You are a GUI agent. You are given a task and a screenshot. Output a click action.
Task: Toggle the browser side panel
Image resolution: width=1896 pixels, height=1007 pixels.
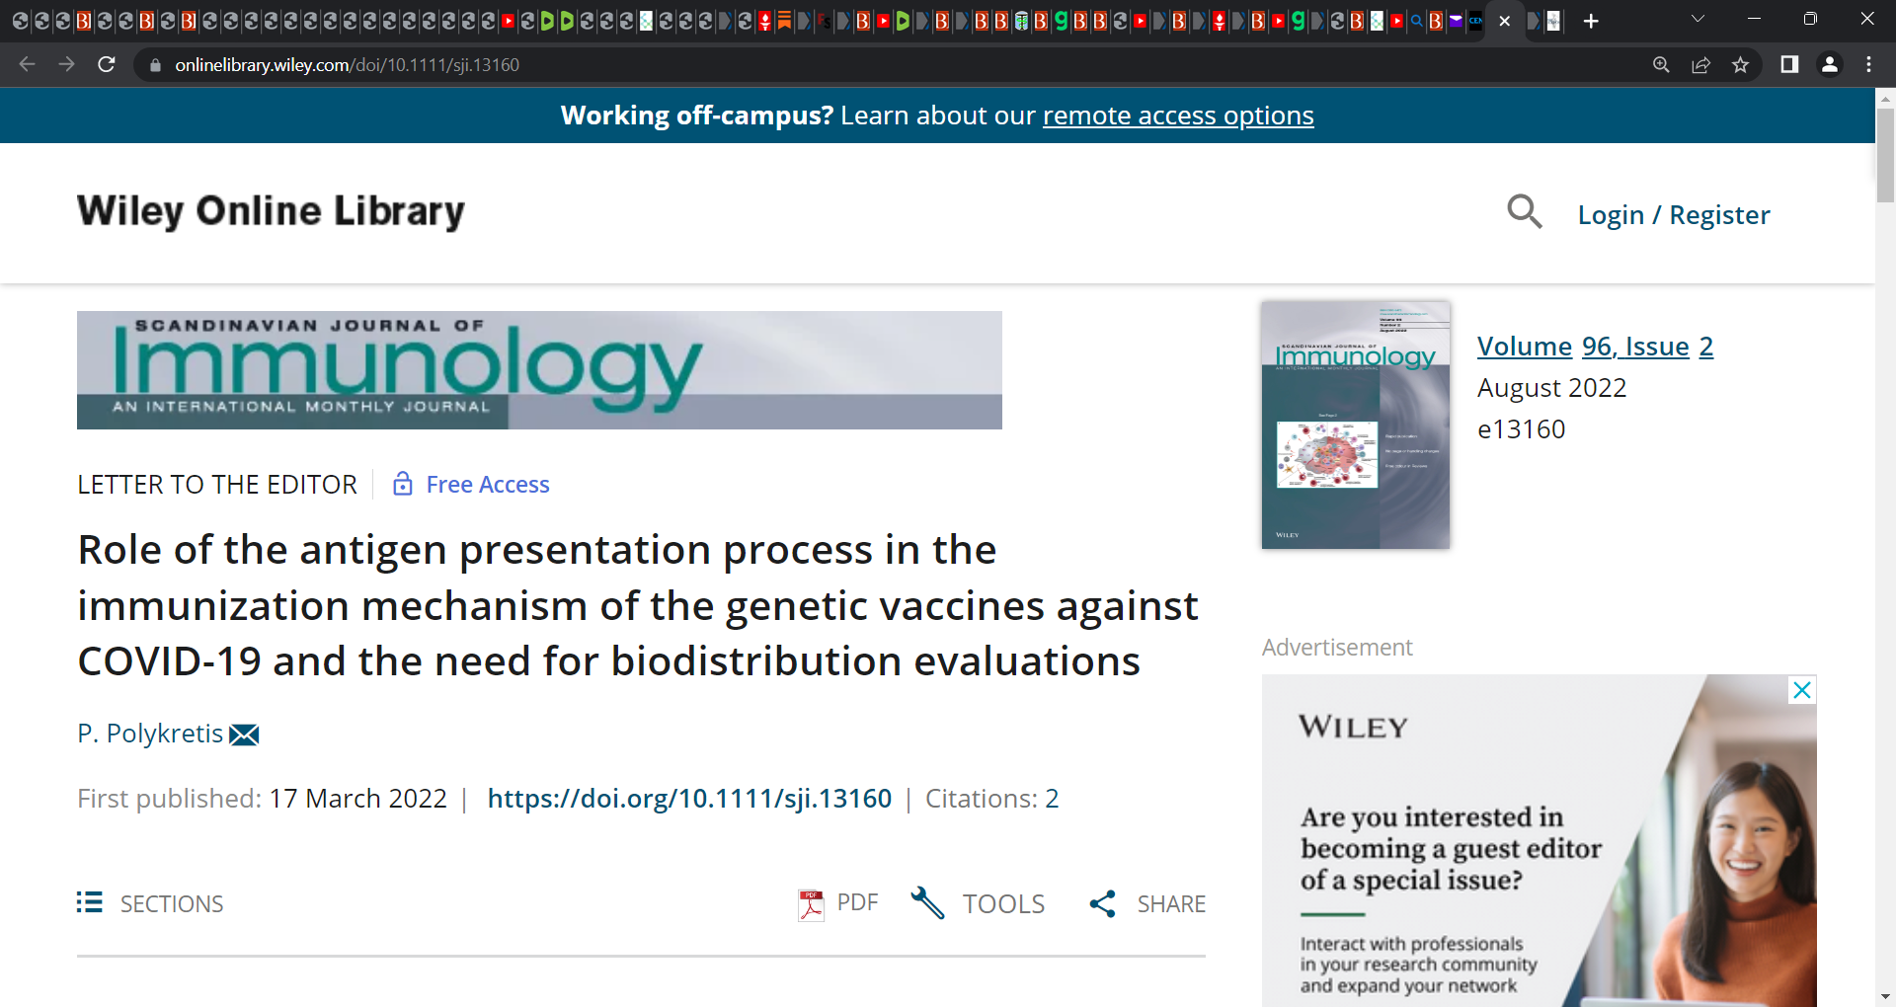1789,64
